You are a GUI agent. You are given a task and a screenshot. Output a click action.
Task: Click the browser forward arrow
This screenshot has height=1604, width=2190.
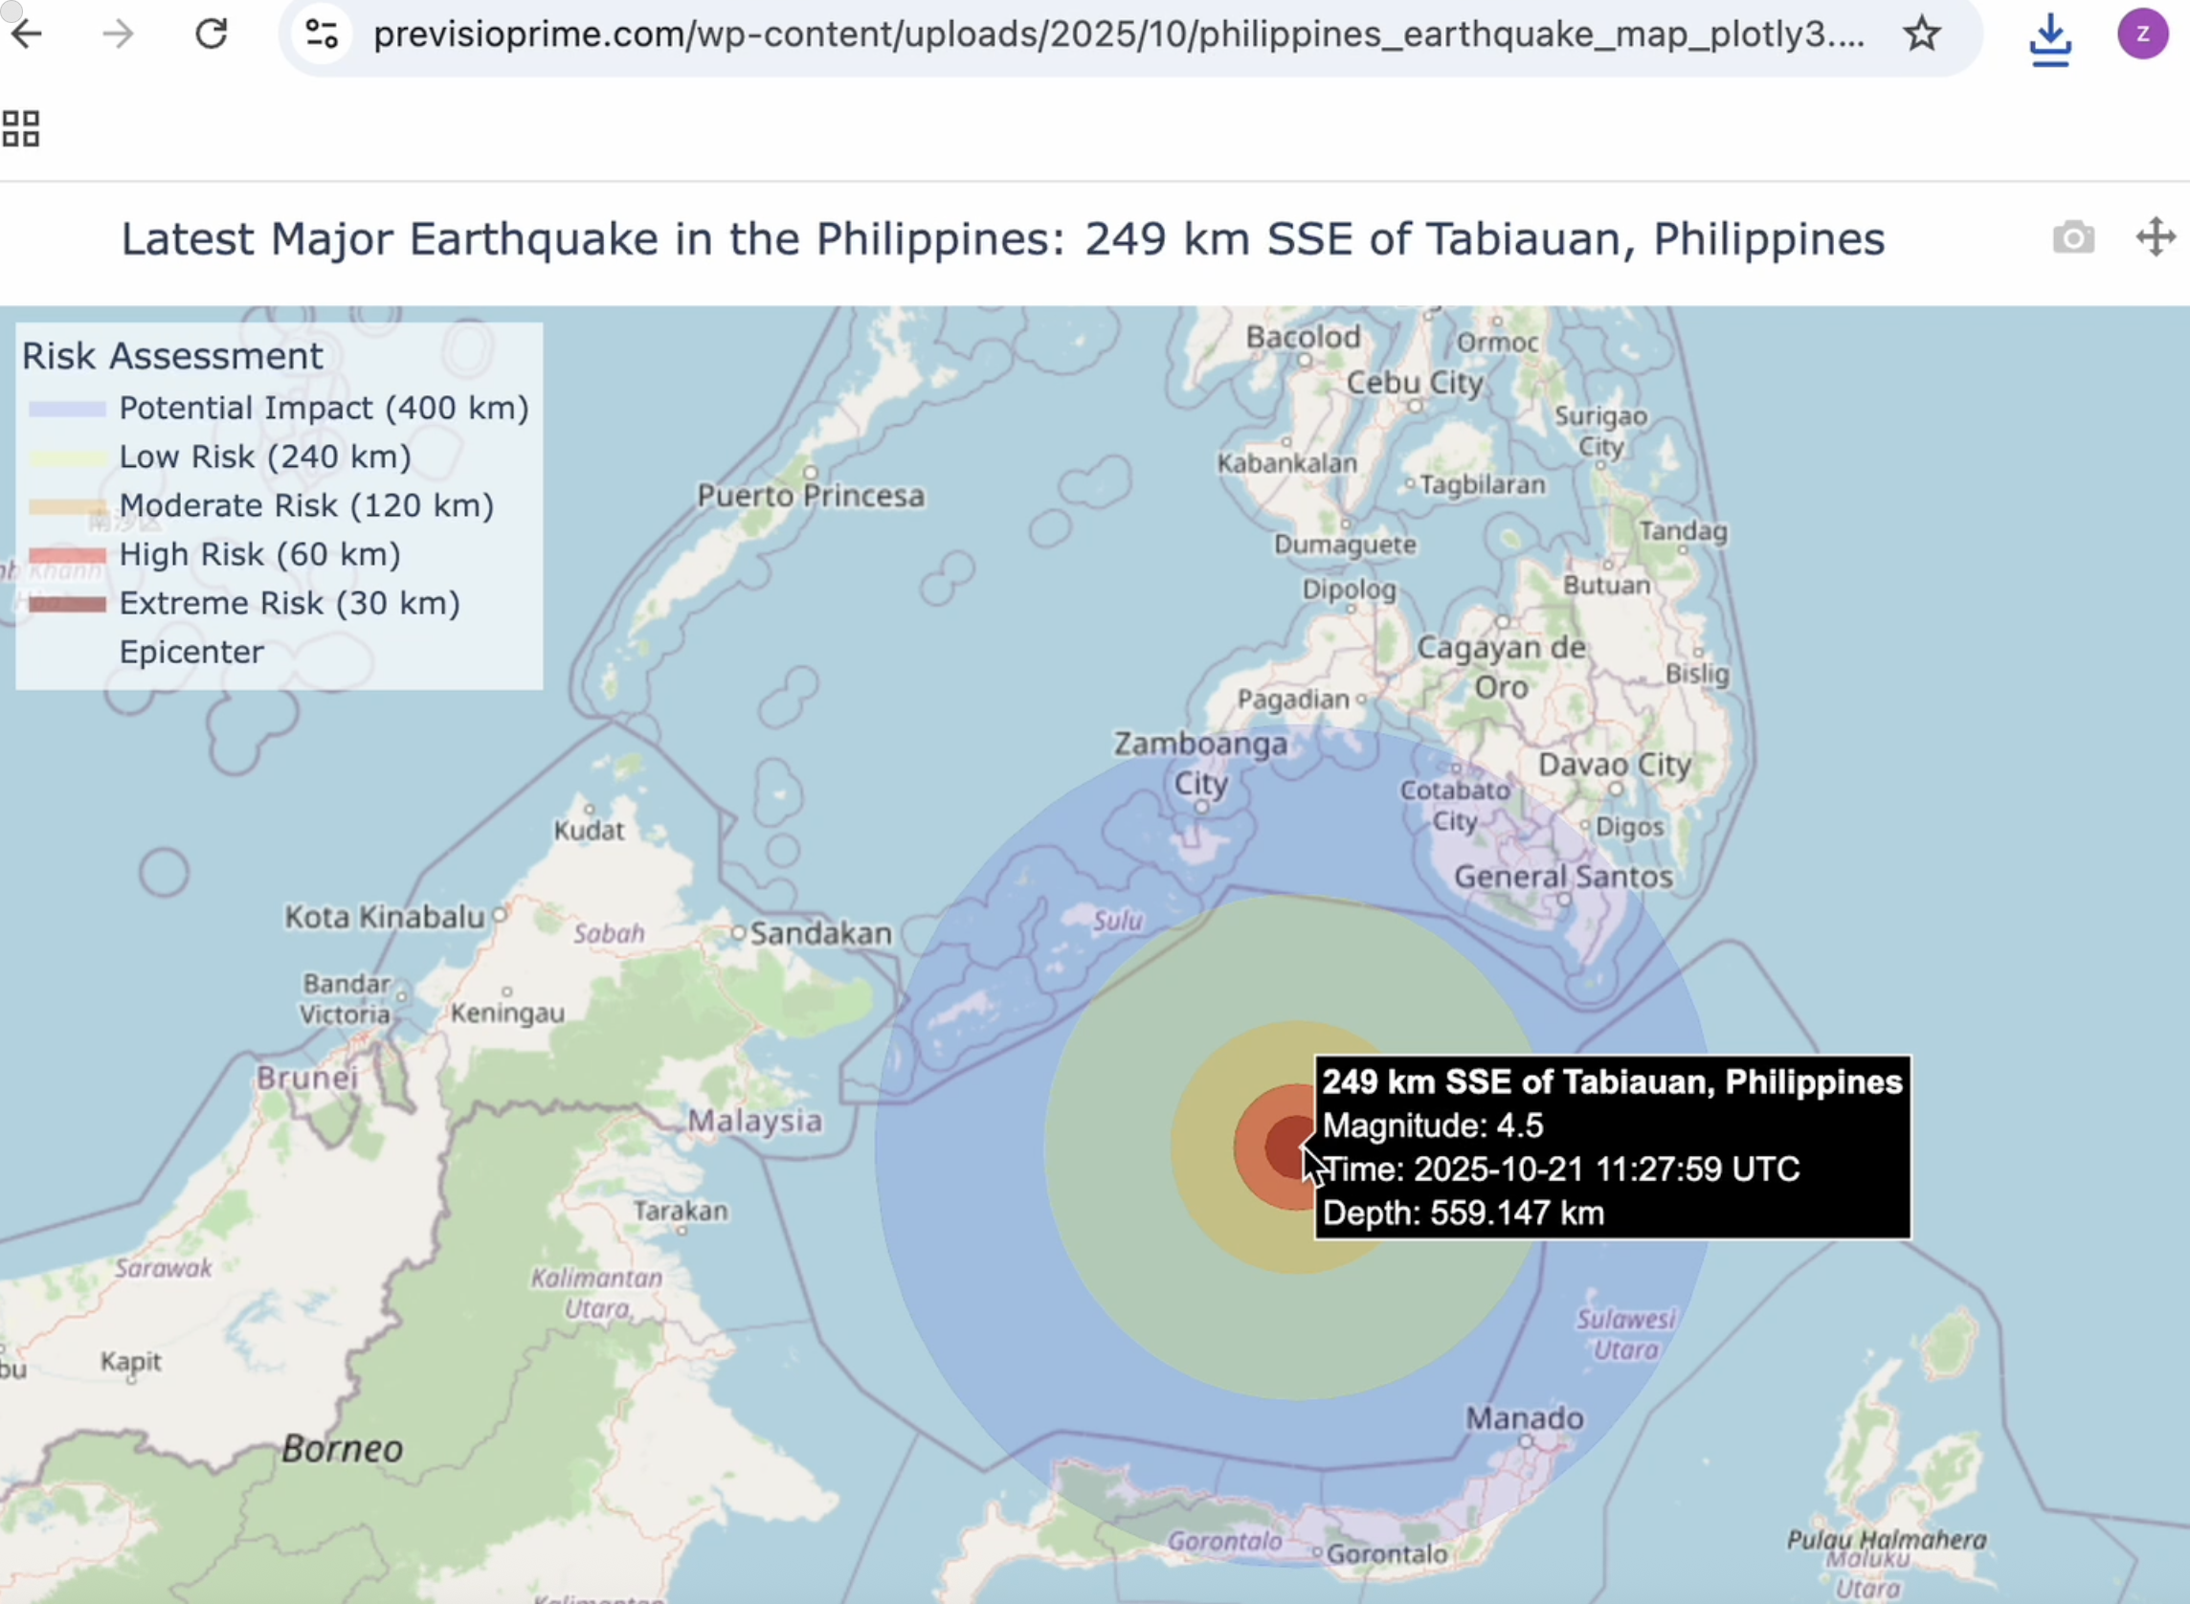point(119,35)
